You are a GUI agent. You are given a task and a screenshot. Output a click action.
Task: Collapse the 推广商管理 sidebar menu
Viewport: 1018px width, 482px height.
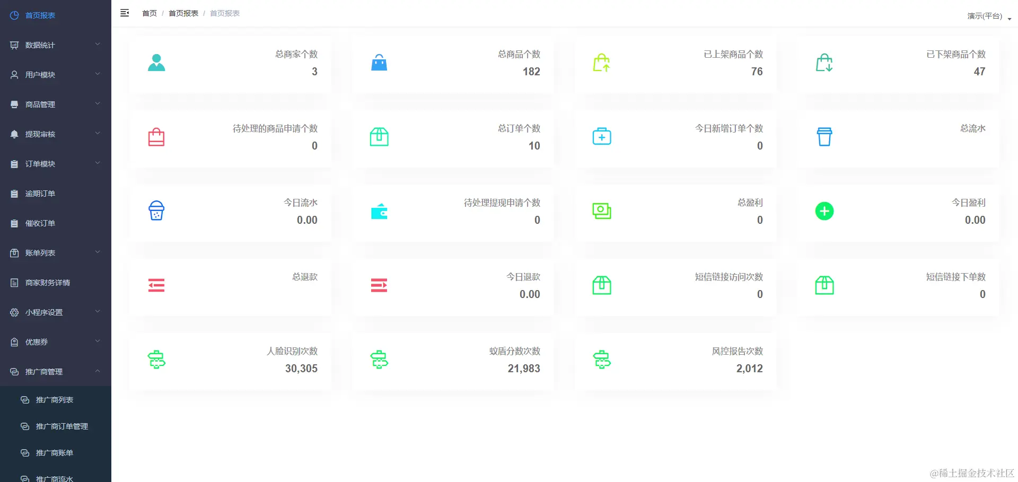pyautogui.click(x=56, y=372)
